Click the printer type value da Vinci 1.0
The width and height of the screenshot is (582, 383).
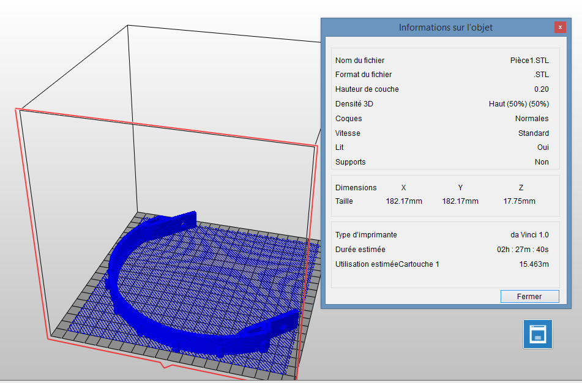[x=529, y=234]
